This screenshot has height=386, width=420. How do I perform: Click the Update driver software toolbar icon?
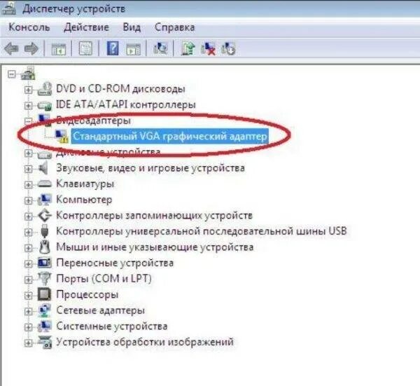[x=188, y=48]
